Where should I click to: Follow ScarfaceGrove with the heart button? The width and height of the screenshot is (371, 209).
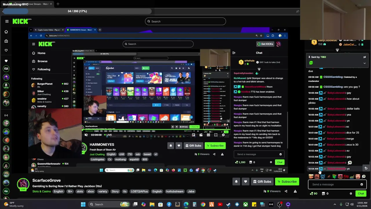(245, 181)
